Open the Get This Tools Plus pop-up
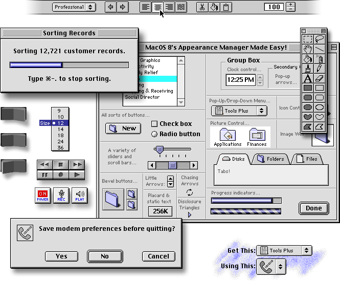The width and height of the screenshot is (340, 281). click(284, 250)
